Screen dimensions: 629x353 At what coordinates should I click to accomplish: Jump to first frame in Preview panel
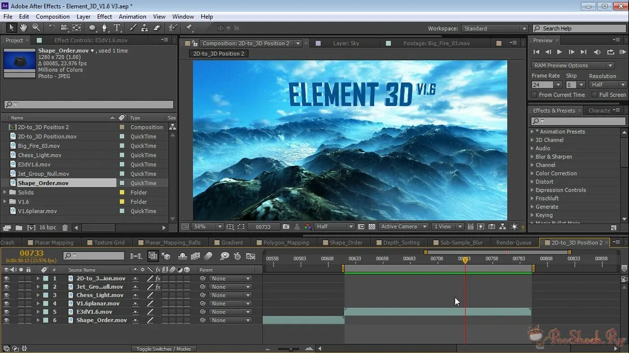coord(536,52)
